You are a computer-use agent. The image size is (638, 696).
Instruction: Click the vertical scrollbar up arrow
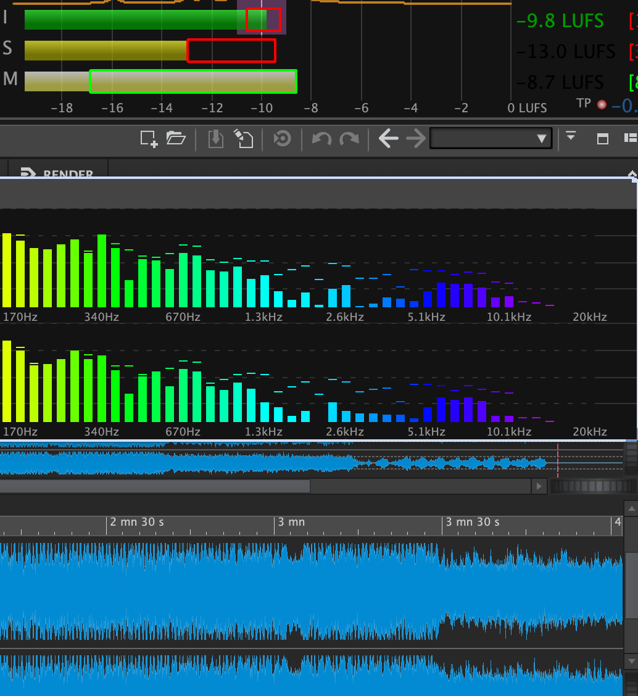point(631,508)
